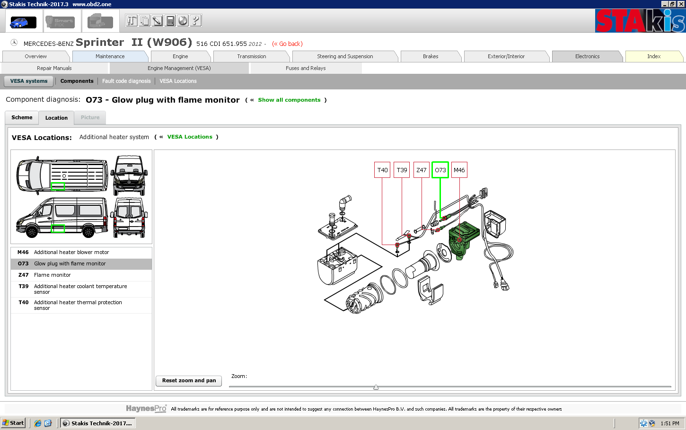Select T39 coolant temperature sensor row
The image size is (686, 430).
pos(80,289)
